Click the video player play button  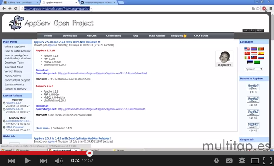coord(27,160)
